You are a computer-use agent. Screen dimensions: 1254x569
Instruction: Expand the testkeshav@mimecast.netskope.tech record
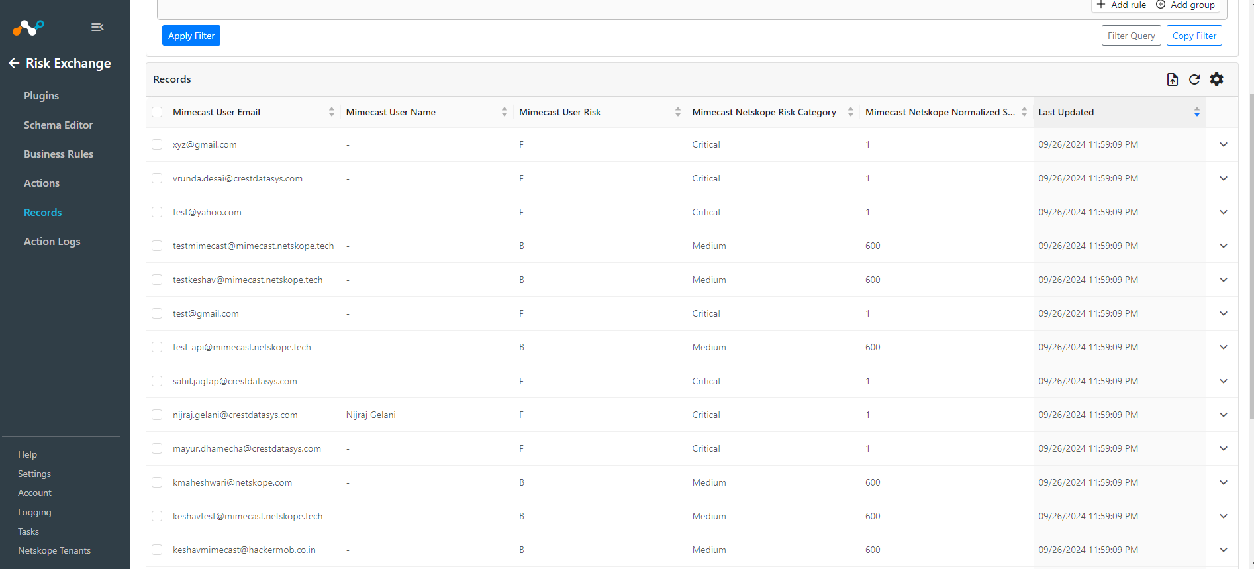[1224, 280]
